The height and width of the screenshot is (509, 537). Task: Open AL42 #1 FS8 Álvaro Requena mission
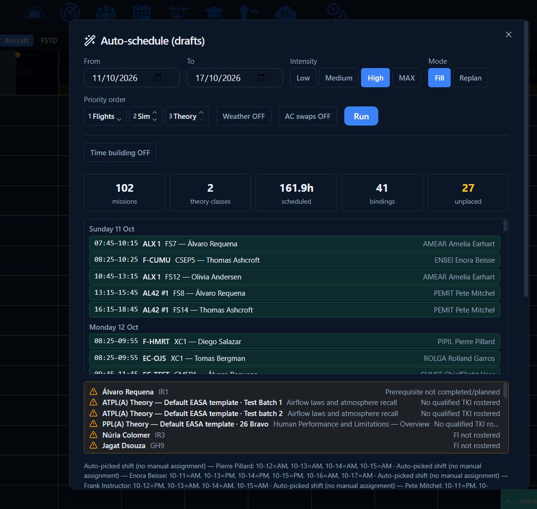click(x=294, y=293)
